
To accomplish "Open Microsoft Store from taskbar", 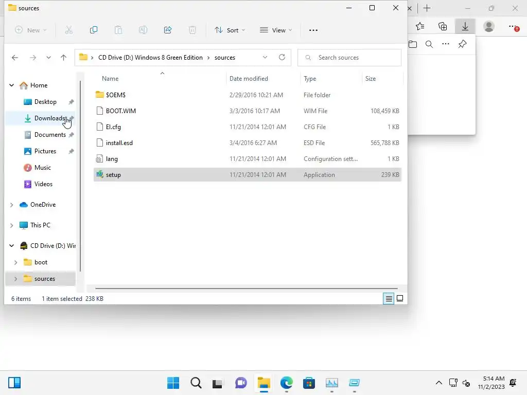I will [x=309, y=383].
